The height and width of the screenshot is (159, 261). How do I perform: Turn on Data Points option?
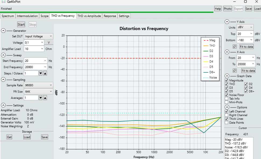226,123
